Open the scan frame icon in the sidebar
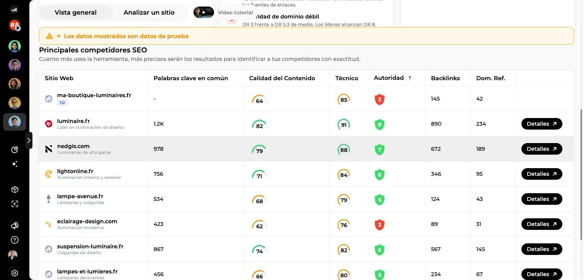The width and height of the screenshot is (584, 280). pos(15,204)
